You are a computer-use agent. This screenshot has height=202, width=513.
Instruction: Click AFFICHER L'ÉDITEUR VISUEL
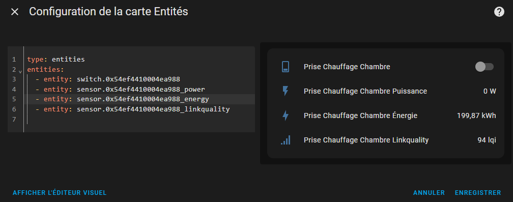tap(60, 193)
